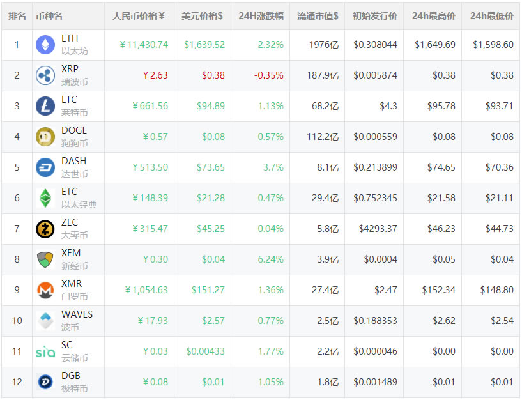Click the 187.9亿 market cap value
The height and width of the screenshot is (400, 522).
point(323,75)
